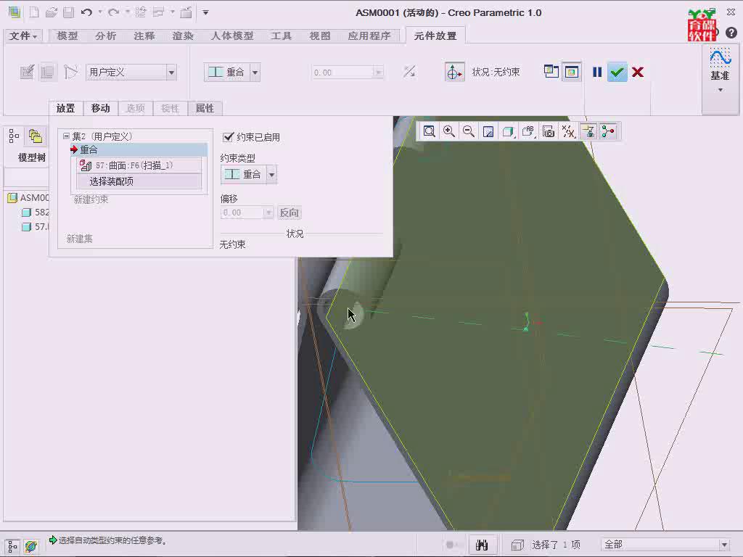743x557 pixels.
Task: Switch to the 视图 ribbon tab
Action: point(319,36)
